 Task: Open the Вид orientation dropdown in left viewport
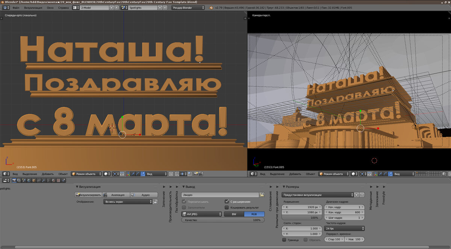coord(156,174)
